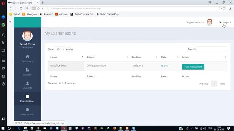Open the Action Center notifications icon
Viewport: 234px width, 131px height.
pyautogui.click(x=228, y=128)
